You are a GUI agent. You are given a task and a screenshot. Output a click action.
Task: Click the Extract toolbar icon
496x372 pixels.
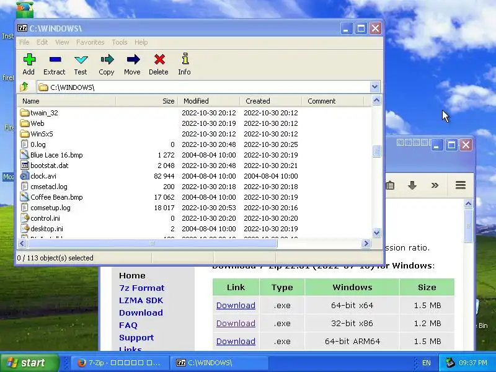[55, 60]
